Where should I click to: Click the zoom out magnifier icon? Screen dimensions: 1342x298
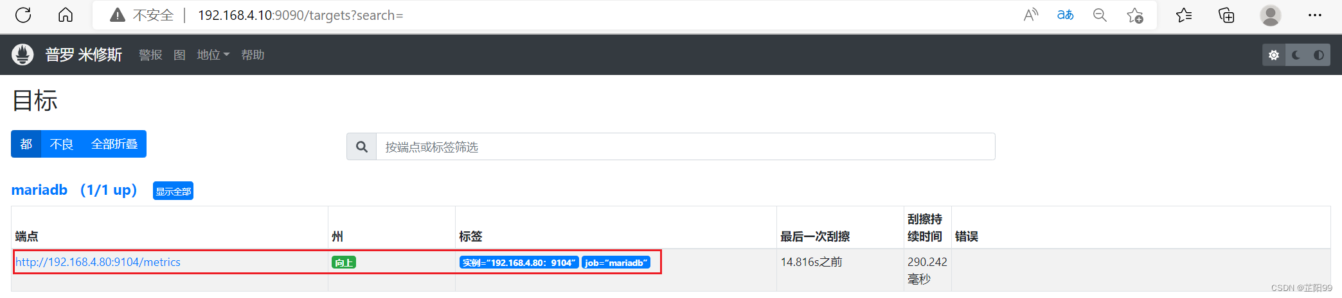pos(1100,15)
